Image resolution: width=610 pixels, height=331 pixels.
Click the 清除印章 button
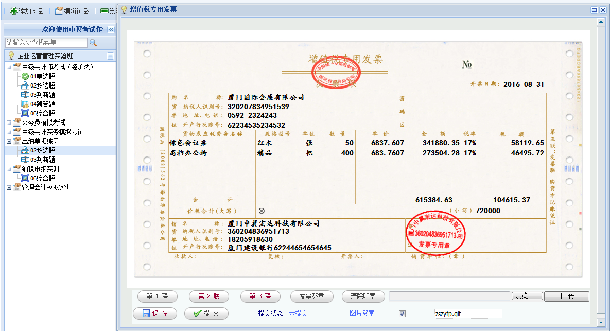(363, 297)
